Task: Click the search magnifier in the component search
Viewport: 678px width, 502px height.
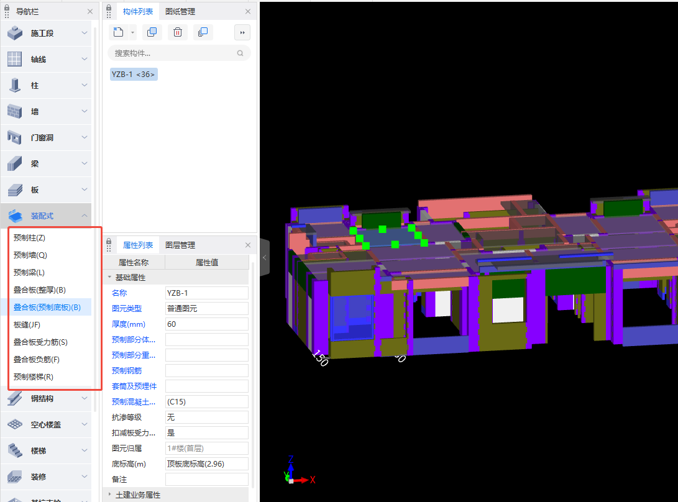Action: point(241,53)
